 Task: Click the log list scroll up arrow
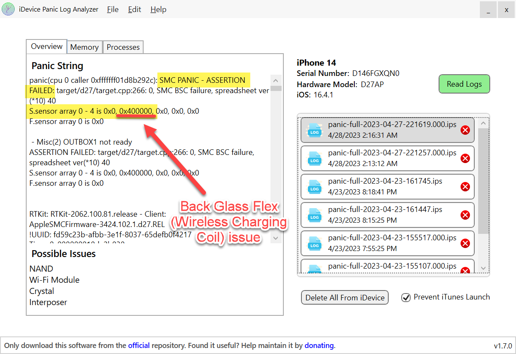point(483,123)
